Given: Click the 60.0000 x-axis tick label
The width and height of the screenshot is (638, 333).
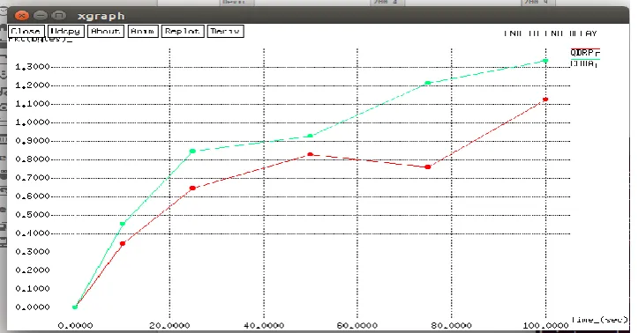Looking at the screenshot, I should point(357,325).
